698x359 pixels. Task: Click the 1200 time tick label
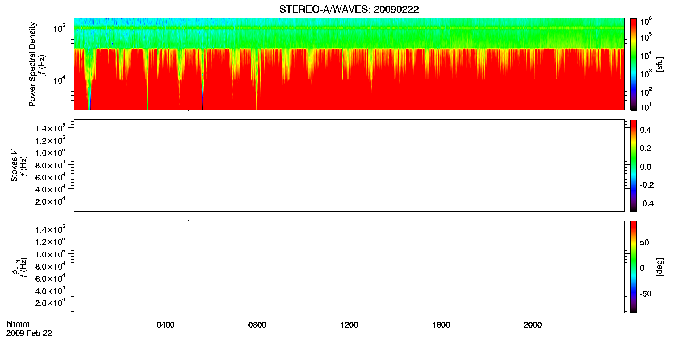pos(349,325)
